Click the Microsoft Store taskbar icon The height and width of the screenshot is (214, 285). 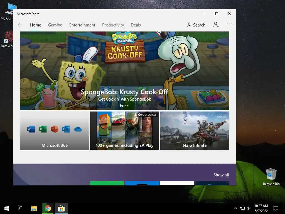[x=62, y=208]
